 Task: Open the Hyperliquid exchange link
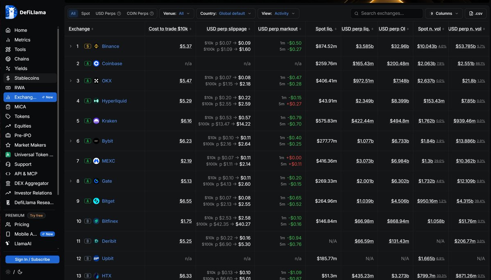tap(114, 101)
